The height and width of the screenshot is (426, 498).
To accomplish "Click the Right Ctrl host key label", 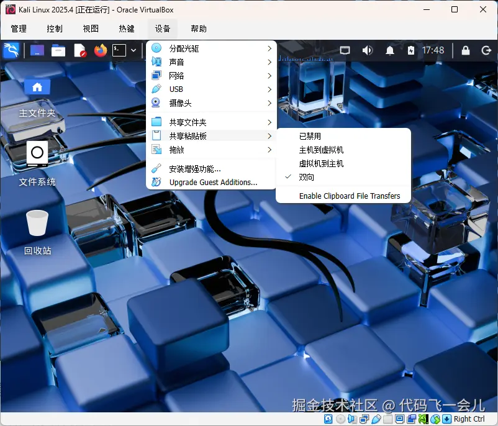I will point(469,419).
